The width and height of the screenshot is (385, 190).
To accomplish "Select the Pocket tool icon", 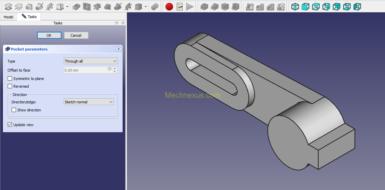I will coord(76,7).
